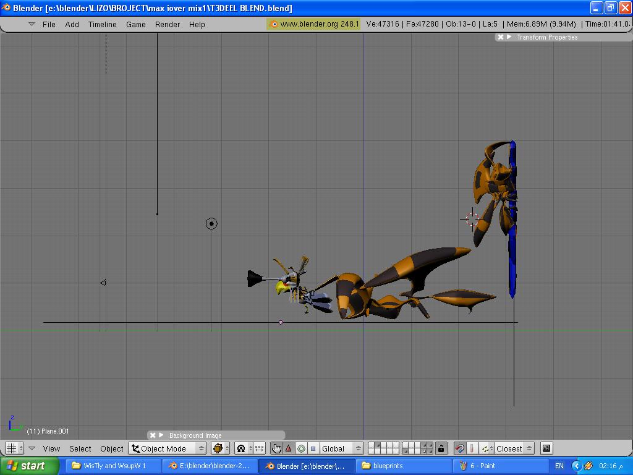Open the Add menu
The width and height of the screenshot is (633, 475).
[x=72, y=24]
